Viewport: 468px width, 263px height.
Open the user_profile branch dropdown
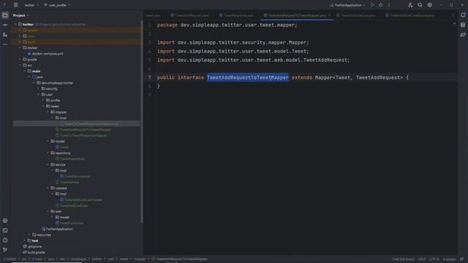tap(57, 5)
